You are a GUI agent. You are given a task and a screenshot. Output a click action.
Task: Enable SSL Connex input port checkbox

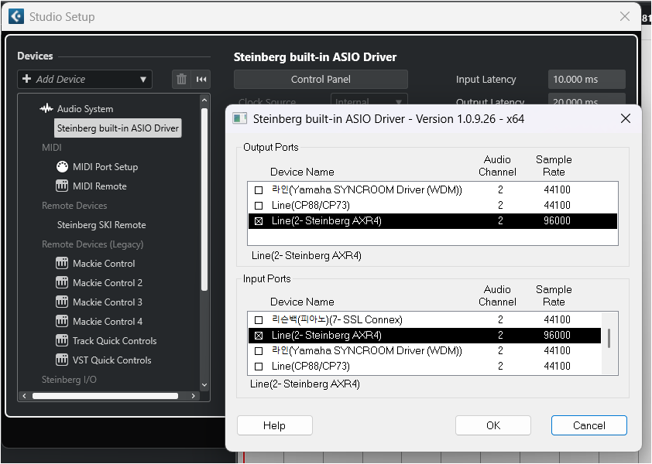point(259,320)
